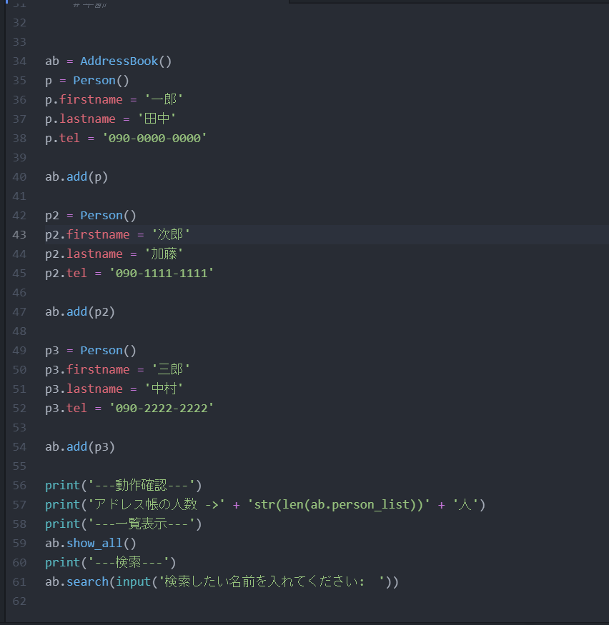
Task: Click 'str(len(ab.person_list))' string on line 57
Action: point(339,504)
